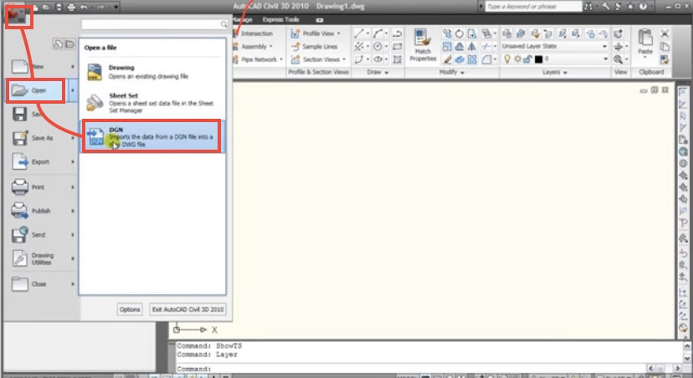Click the Open icon in quick access toolbar
Screen dimensions: 693x378
coord(46,7)
